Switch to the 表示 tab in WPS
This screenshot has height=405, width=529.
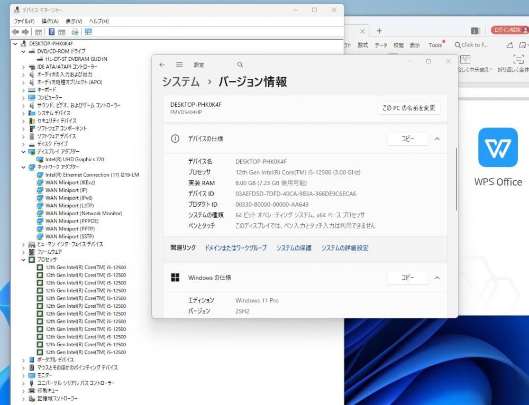415,45
